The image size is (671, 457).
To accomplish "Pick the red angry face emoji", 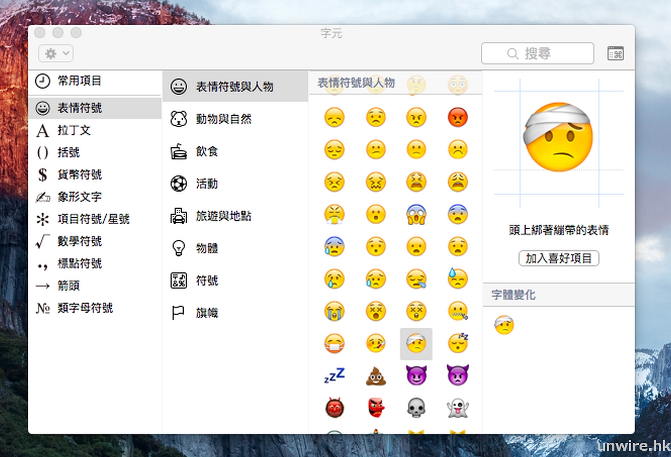I will [458, 117].
